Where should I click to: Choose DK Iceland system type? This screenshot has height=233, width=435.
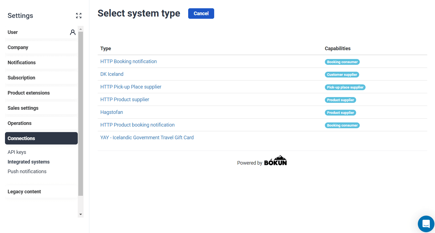click(x=112, y=74)
